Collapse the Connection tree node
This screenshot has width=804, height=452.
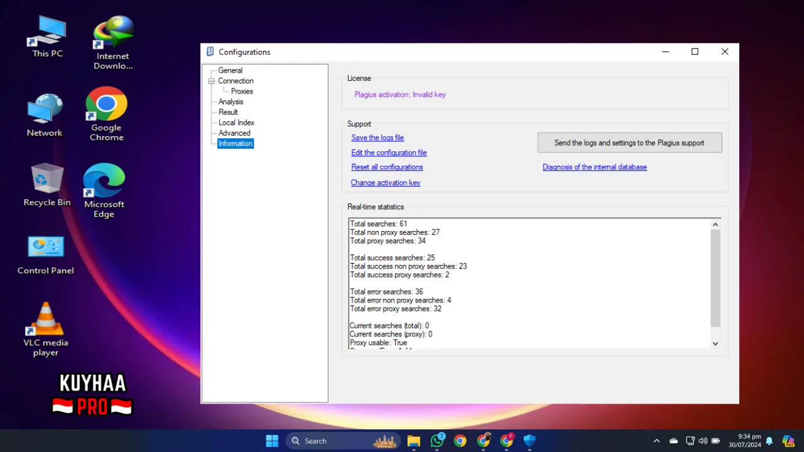coord(212,81)
